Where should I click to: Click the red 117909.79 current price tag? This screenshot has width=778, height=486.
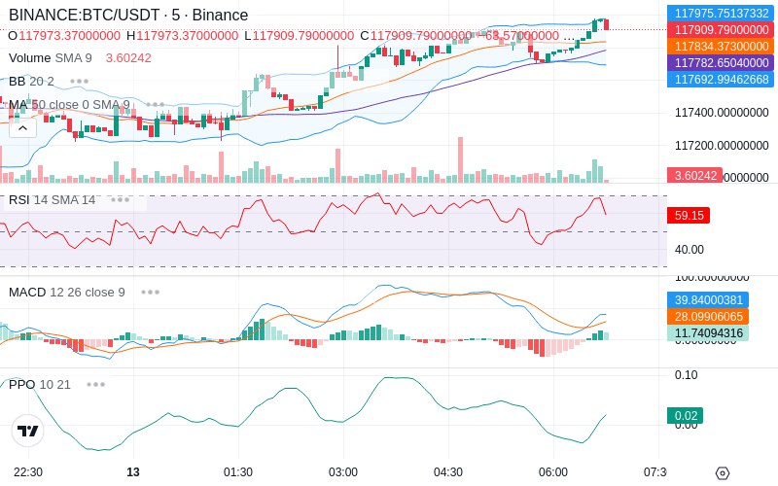point(721,30)
